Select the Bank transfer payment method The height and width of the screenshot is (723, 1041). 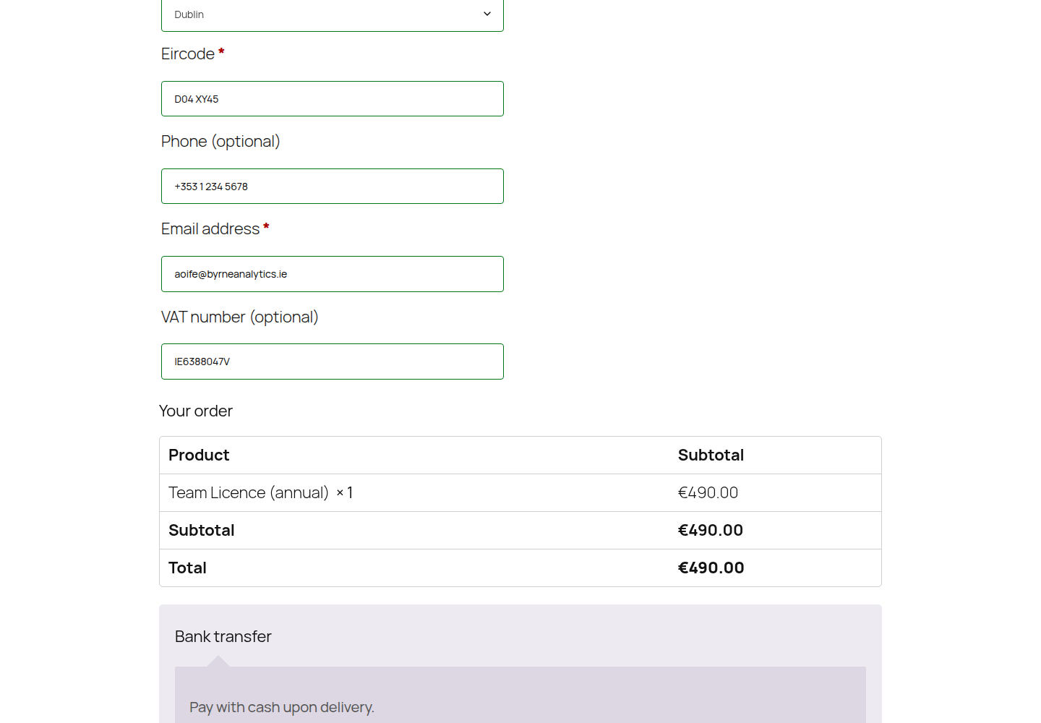[223, 637]
